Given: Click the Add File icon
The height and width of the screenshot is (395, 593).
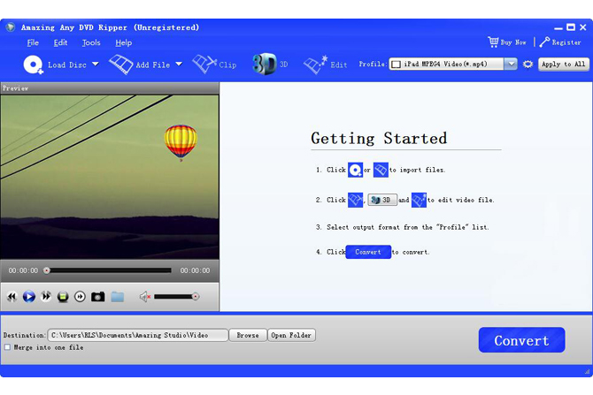Looking at the screenshot, I should point(120,64).
